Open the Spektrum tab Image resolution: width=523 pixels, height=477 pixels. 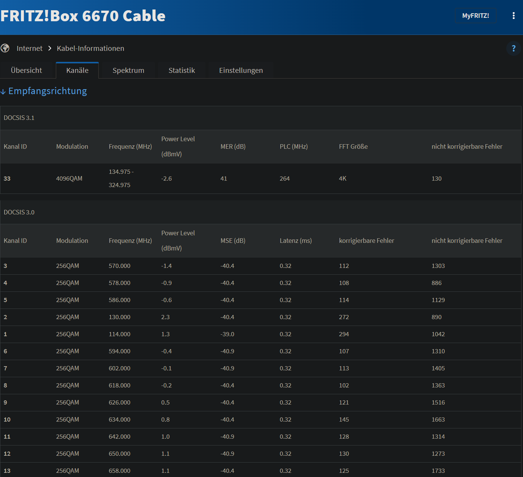click(x=128, y=70)
